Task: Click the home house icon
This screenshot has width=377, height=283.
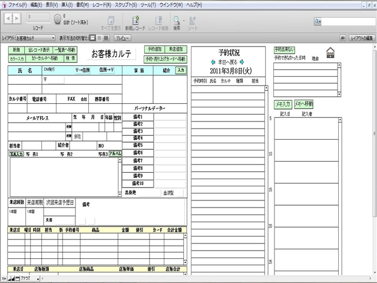Action: 330,53
